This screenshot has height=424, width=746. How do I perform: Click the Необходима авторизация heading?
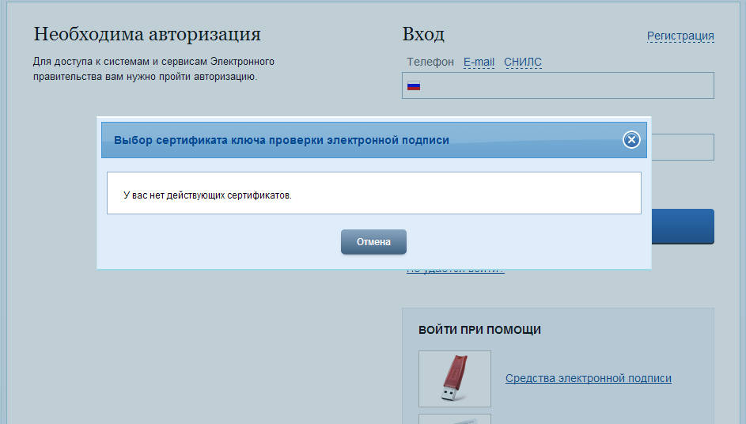(x=146, y=35)
